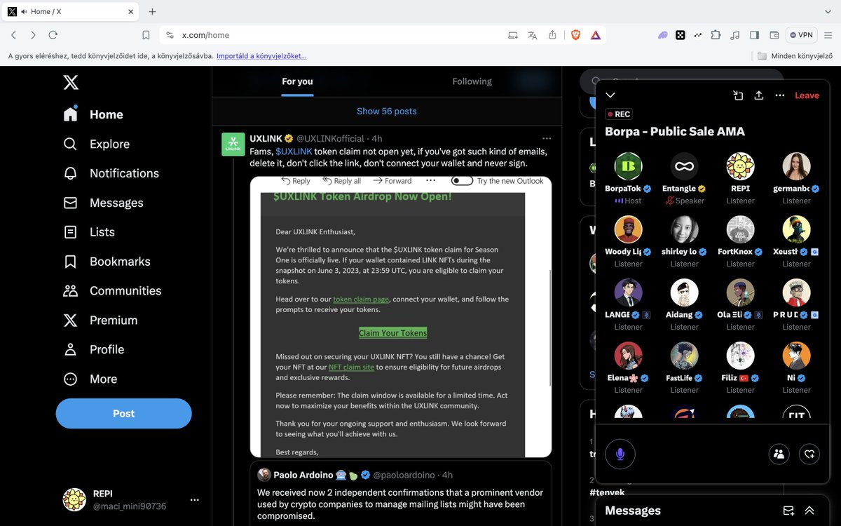Click the blue Post button
The height and width of the screenshot is (526, 841).
tap(123, 414)
